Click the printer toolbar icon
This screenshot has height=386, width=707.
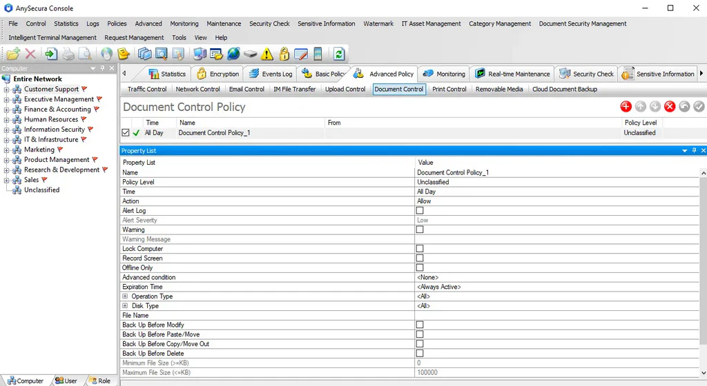coord(68,54)
